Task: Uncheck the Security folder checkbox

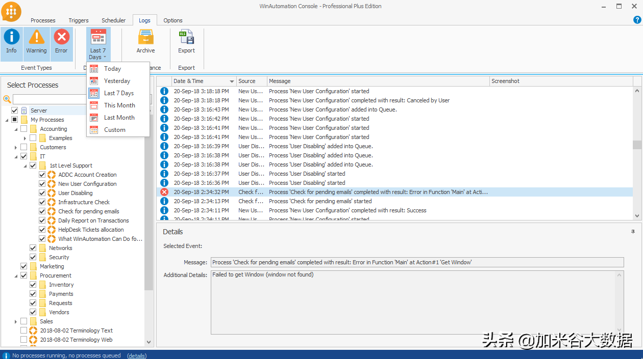Action: (33, 257)
